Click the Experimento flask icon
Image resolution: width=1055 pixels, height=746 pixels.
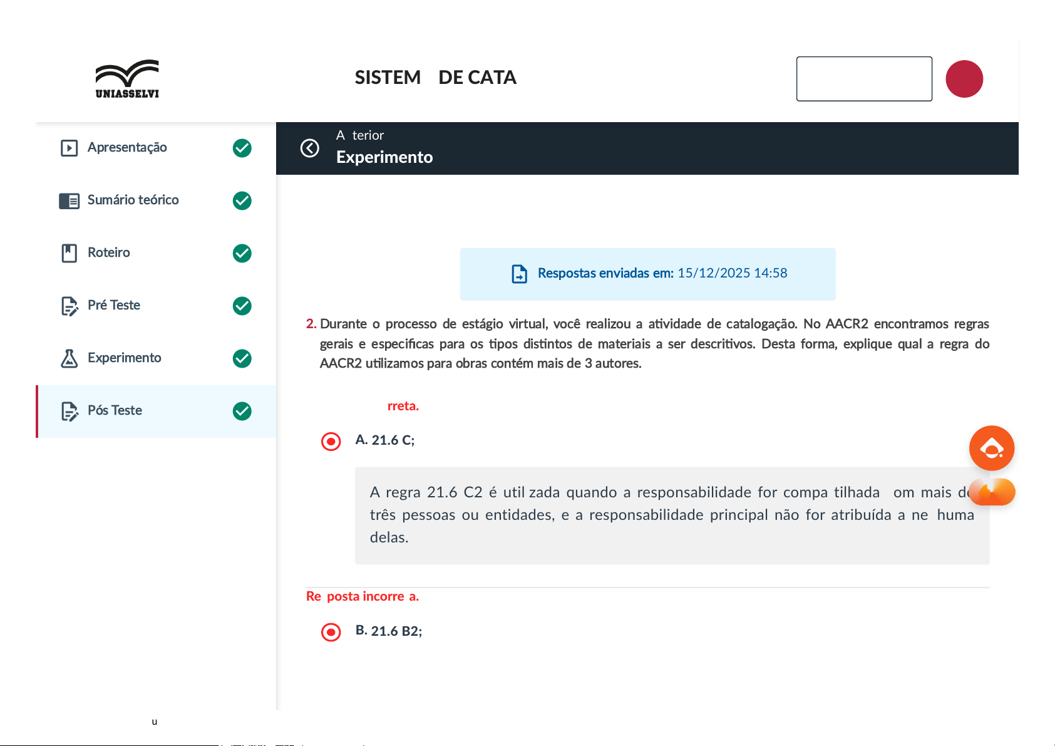[69, 358]
